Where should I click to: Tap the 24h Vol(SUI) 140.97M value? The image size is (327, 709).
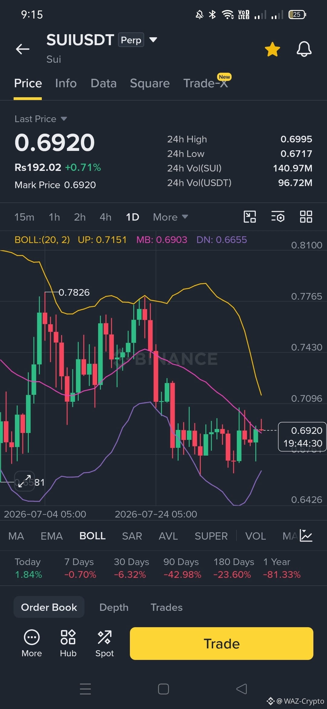click(x=292, y=168)
